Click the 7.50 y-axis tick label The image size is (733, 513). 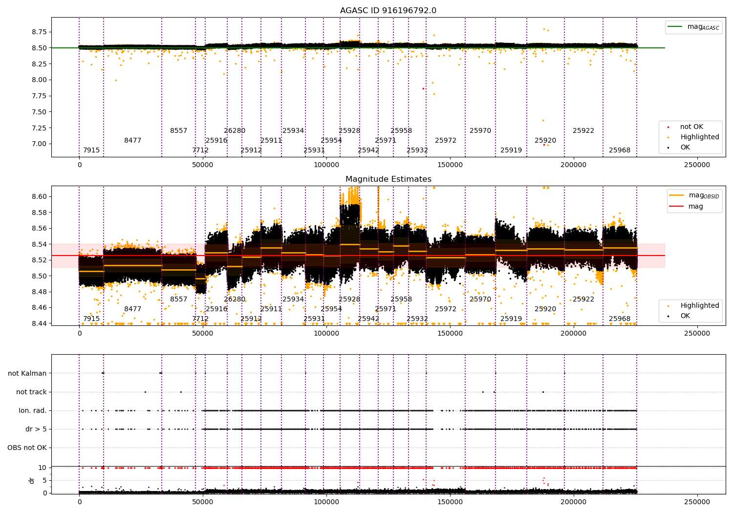tap(39, 112)
